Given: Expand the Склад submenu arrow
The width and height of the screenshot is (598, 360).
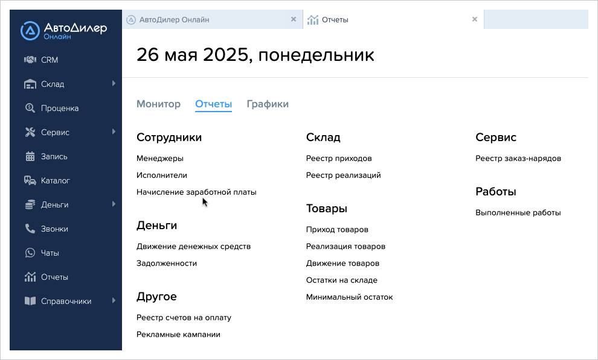Looking at the screenshot, I should [114, 83].
